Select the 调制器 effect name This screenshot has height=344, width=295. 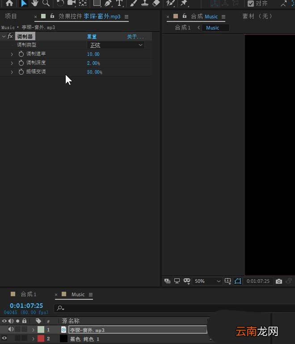tap(25, 37)
